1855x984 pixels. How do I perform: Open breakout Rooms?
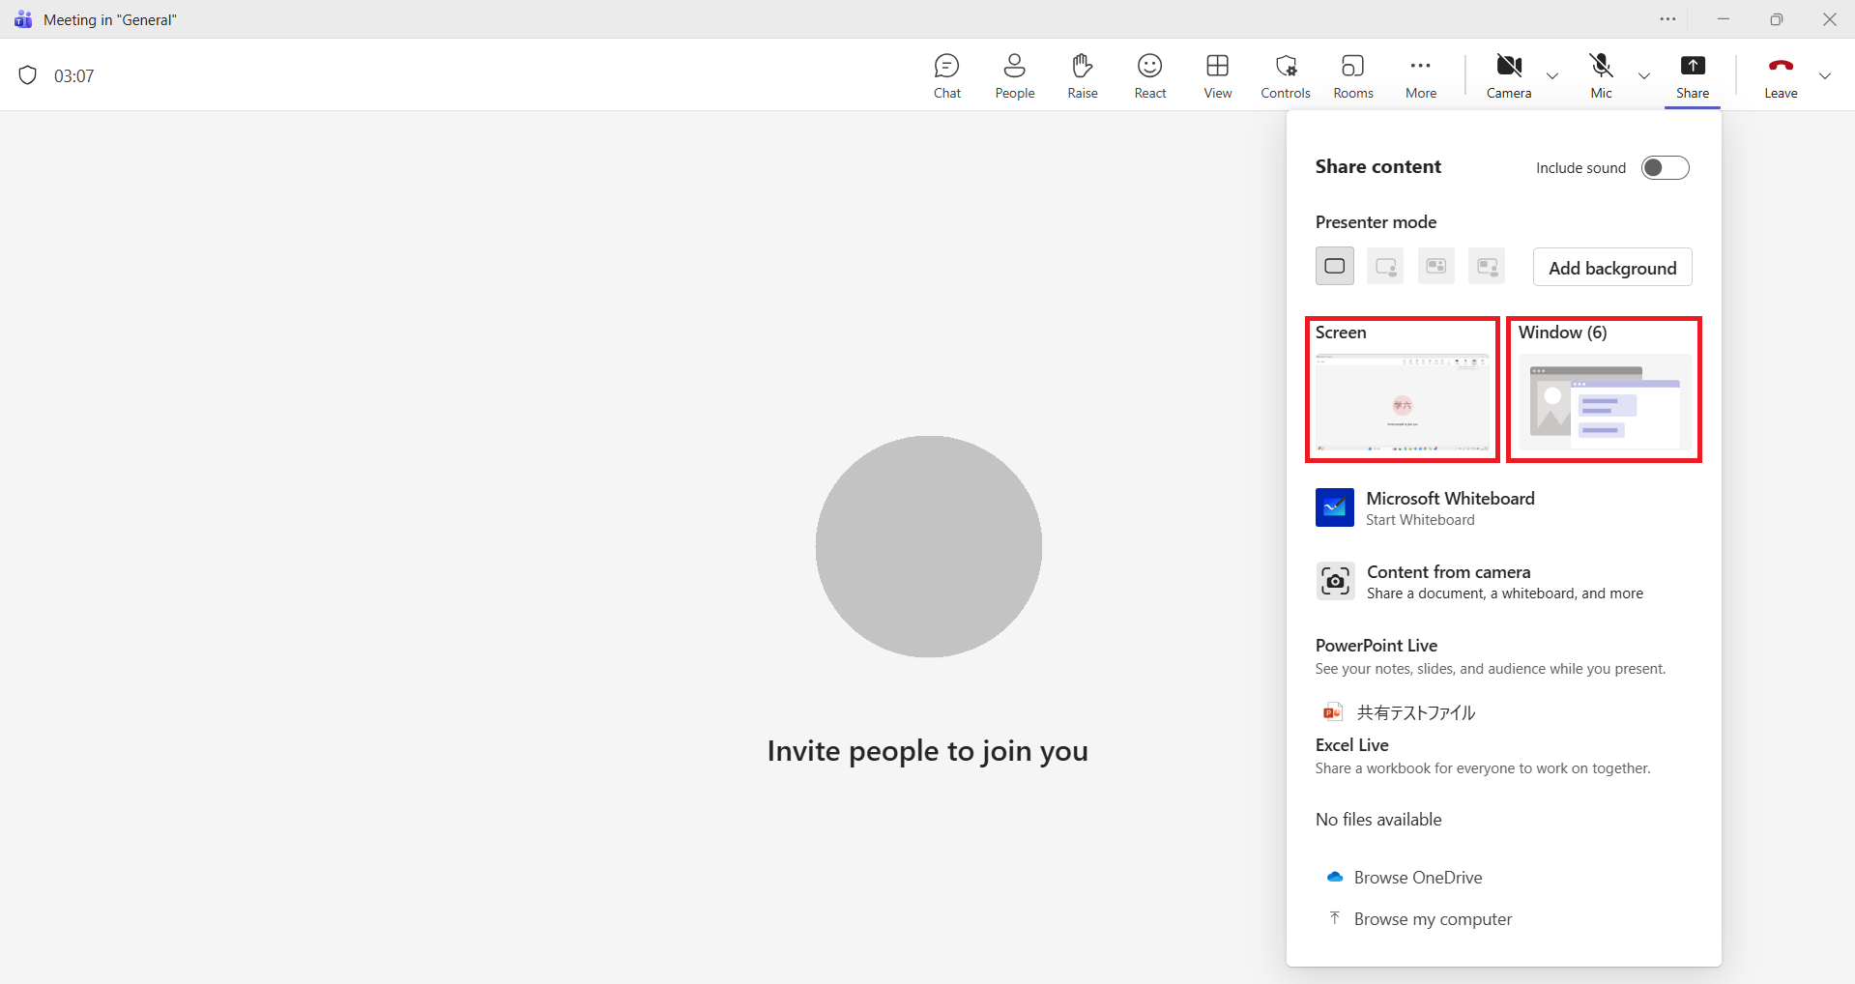[x=1352, y=75]
